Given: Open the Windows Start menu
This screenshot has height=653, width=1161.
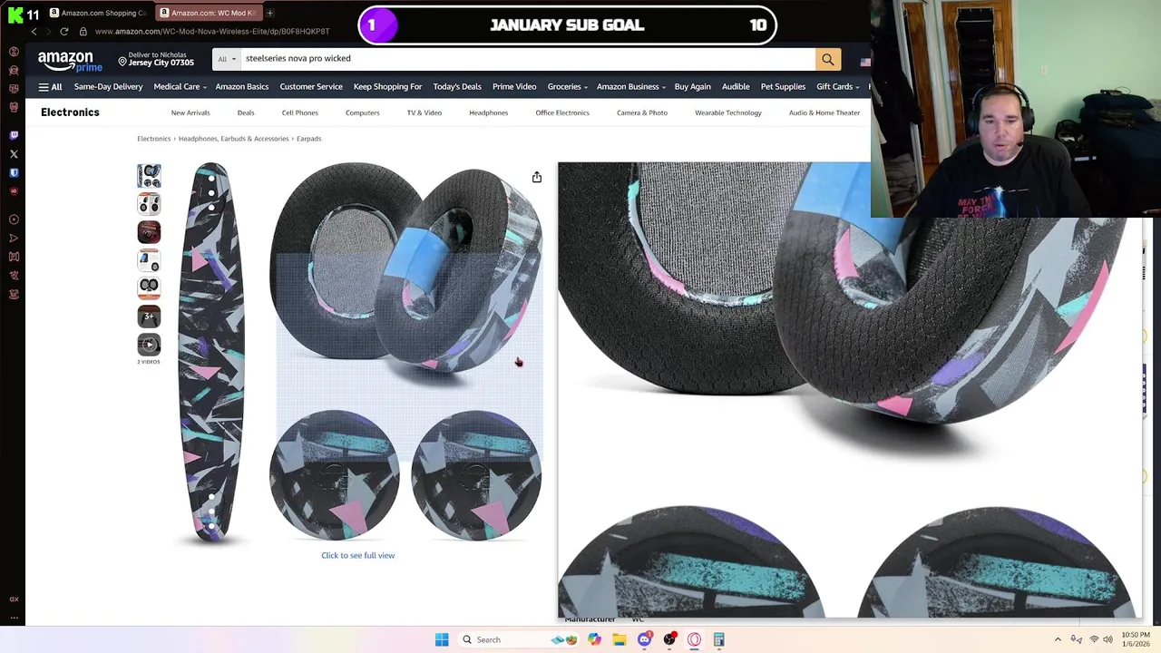Looking at the screenshot, I should point(442,639).
